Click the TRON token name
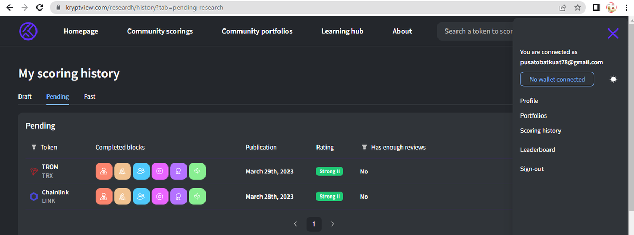The width and height of the screenshot is (634, 235). click(x=50, y=167)
